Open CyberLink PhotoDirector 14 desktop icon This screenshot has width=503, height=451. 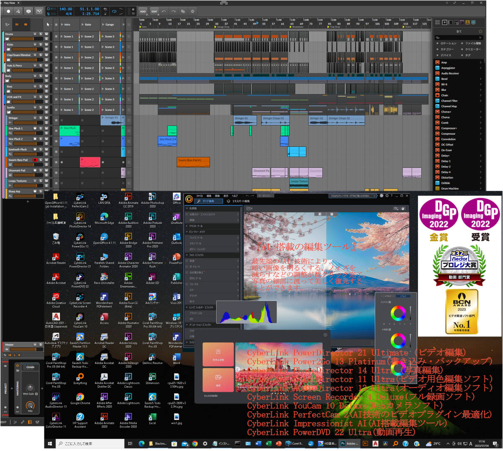point(80,220)
